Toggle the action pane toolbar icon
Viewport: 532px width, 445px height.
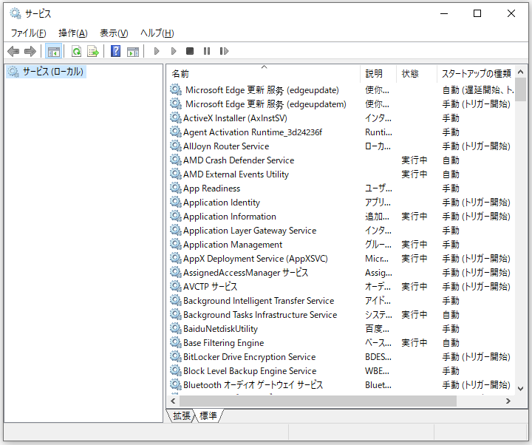[133, 51]
